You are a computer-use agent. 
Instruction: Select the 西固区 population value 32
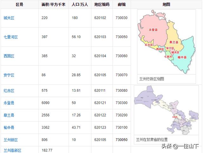[x=74, y=56]
